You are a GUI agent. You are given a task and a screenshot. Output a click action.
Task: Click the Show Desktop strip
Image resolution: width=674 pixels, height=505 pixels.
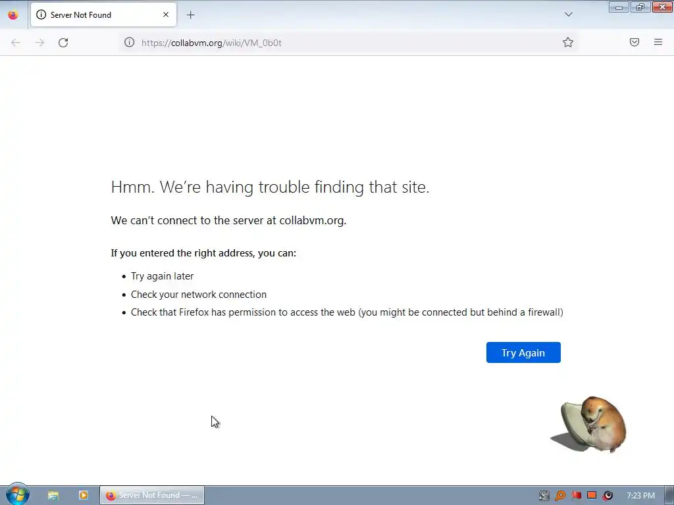click(669, 496)
